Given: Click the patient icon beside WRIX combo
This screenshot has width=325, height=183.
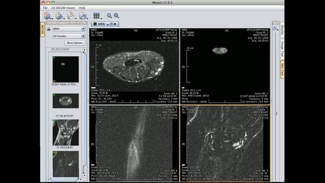Looking at the screenshot, I should pos(49,29).
